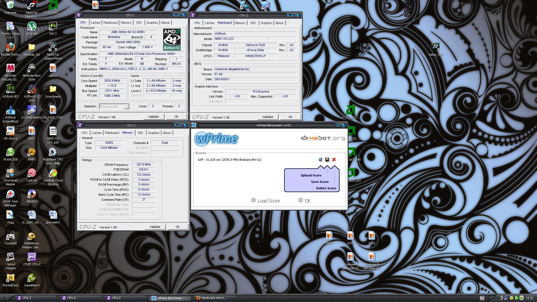Launch CrystalDiskInfo desktop shortcut
This screenshot has width=537, height=302.
tap(32, 112)
